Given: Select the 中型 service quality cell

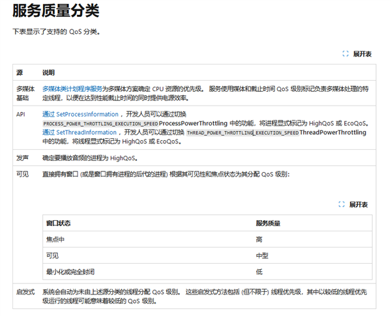Looking at the screenshot, I should click(x=262, y=255).
